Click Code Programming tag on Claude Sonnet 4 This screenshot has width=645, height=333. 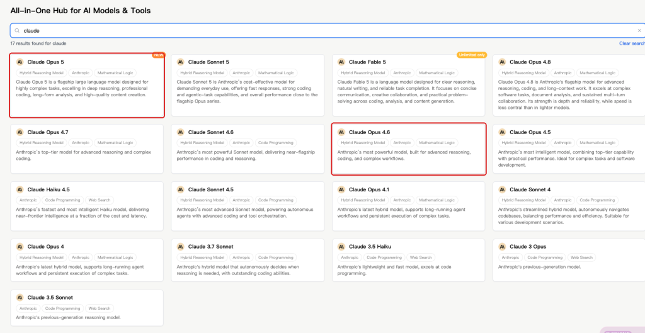click(x=597, y=200)
